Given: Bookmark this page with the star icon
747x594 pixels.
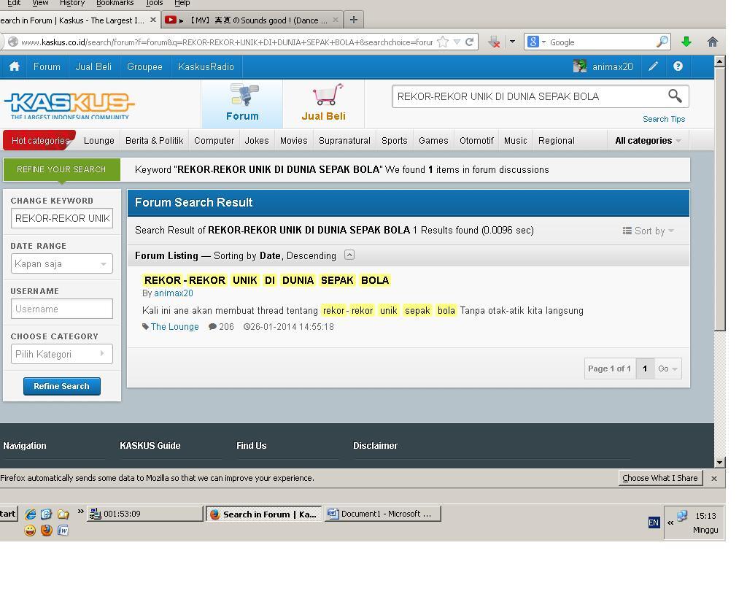Looking at the screenshot, I should [443, 42].
